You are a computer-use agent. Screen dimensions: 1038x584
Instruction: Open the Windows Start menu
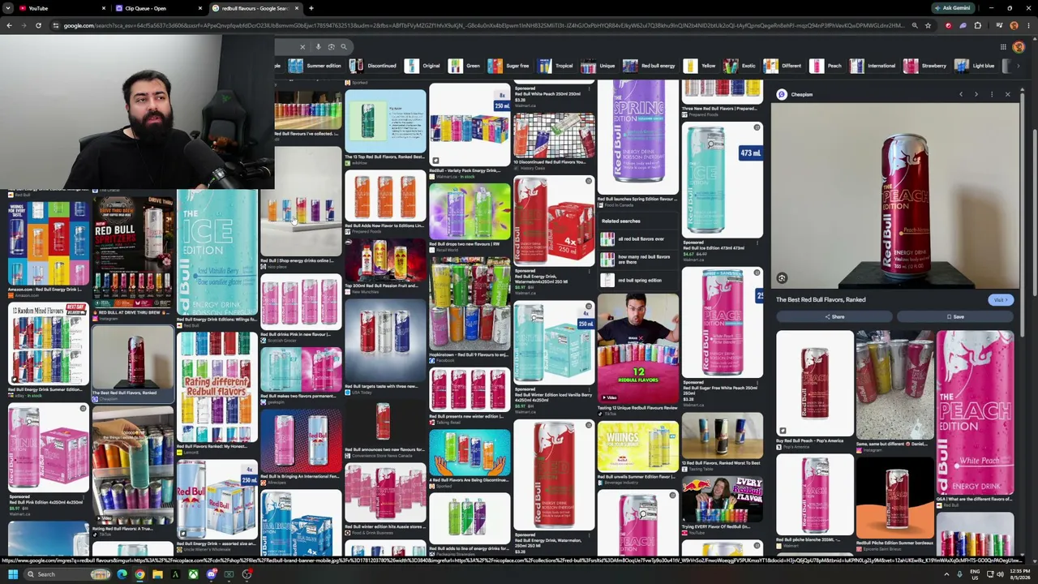(x=12, y=574)
